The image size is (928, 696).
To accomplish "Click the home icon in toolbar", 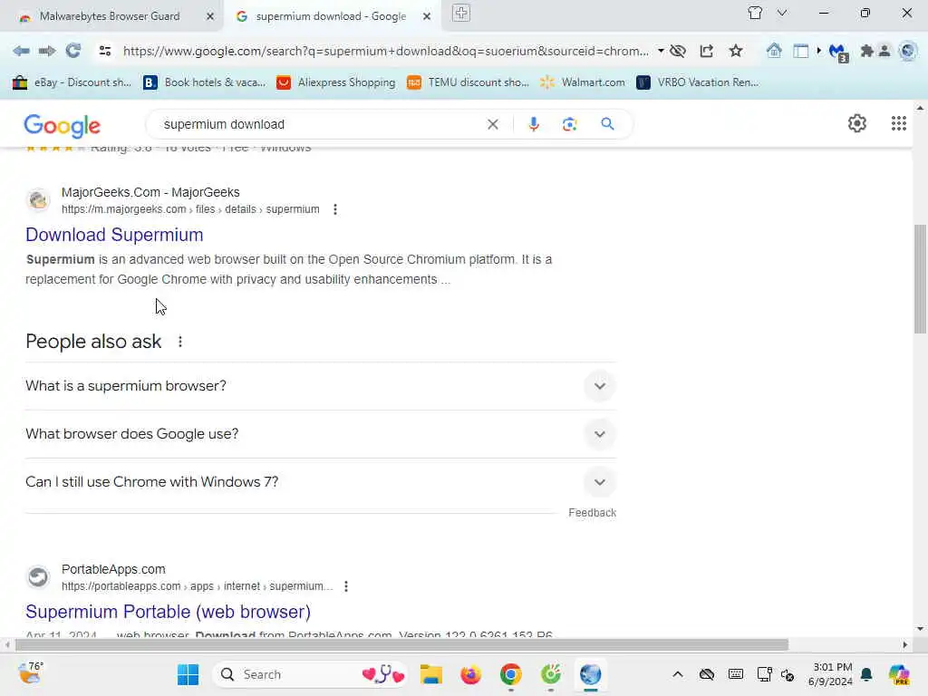I will [x=774, y=51].
